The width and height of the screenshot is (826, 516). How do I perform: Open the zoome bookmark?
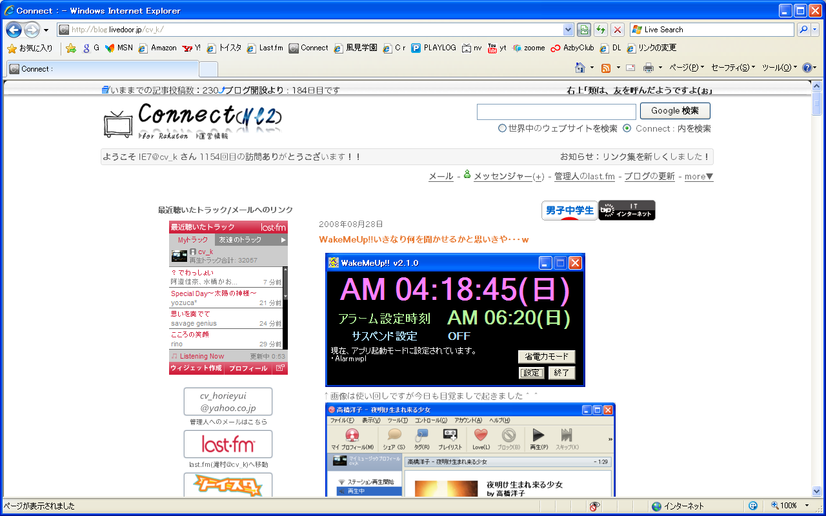(x=529, y=48)
